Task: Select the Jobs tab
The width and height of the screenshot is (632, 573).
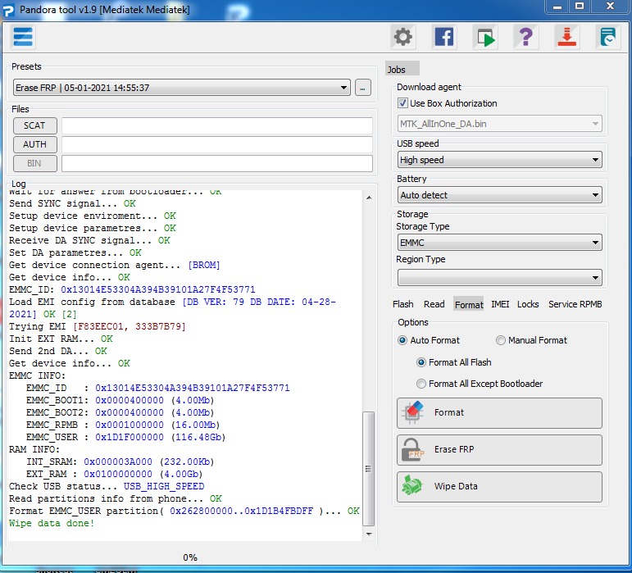Action: tap(402, 69)
